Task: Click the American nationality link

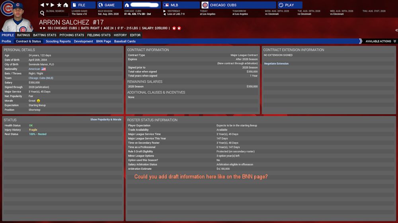Action: point(34,69)
